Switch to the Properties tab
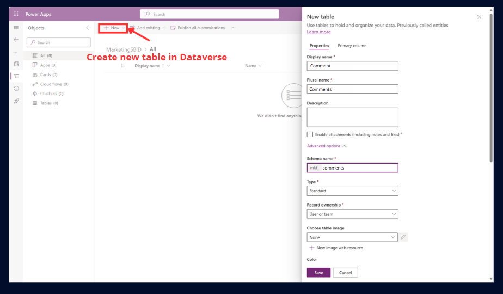The image size is (503, 294). pos(319,46)
